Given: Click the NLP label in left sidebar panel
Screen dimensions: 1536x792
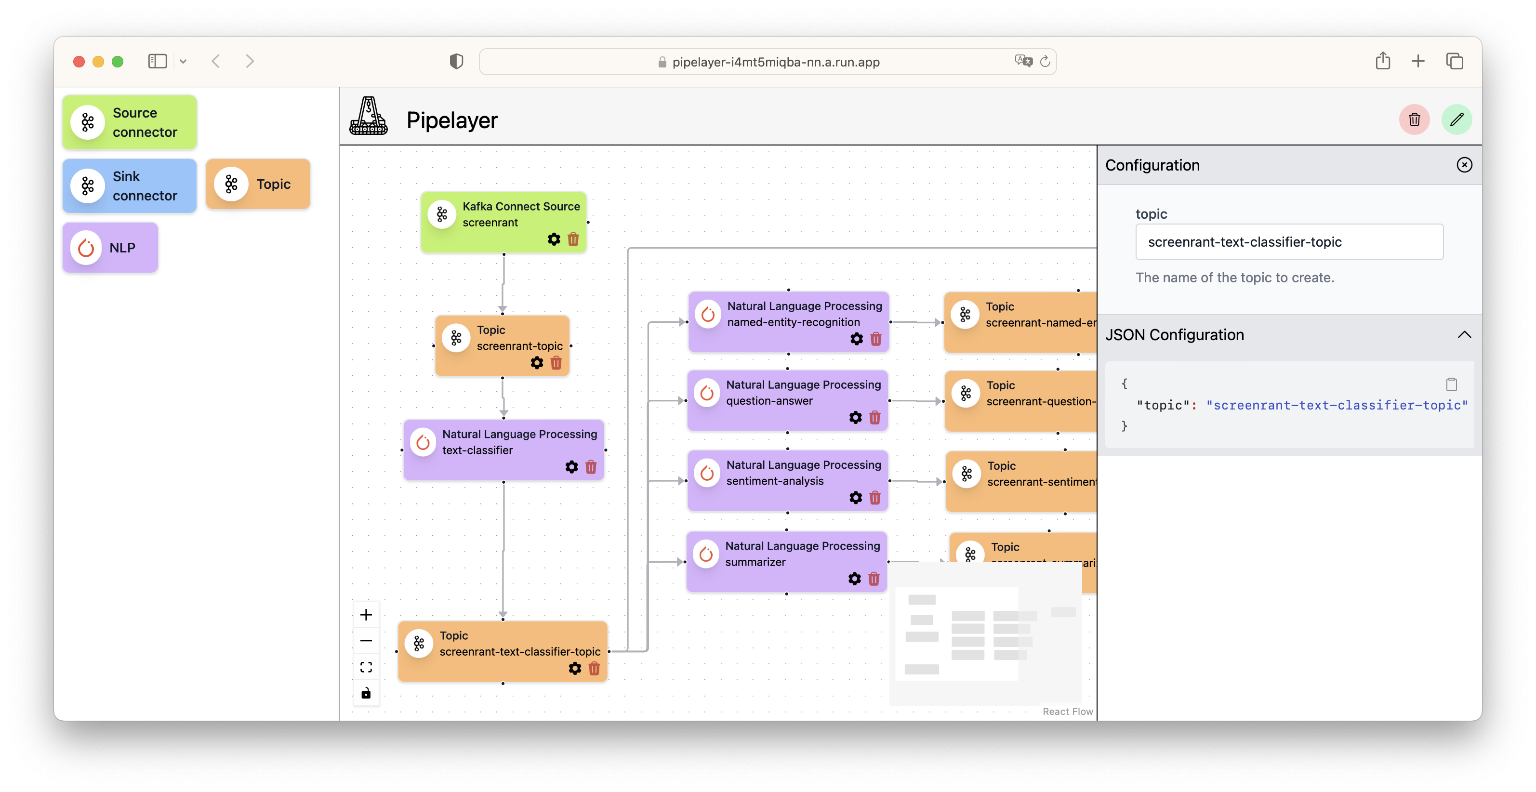Looking at the screenshot, I should click(x=122, y=247).
